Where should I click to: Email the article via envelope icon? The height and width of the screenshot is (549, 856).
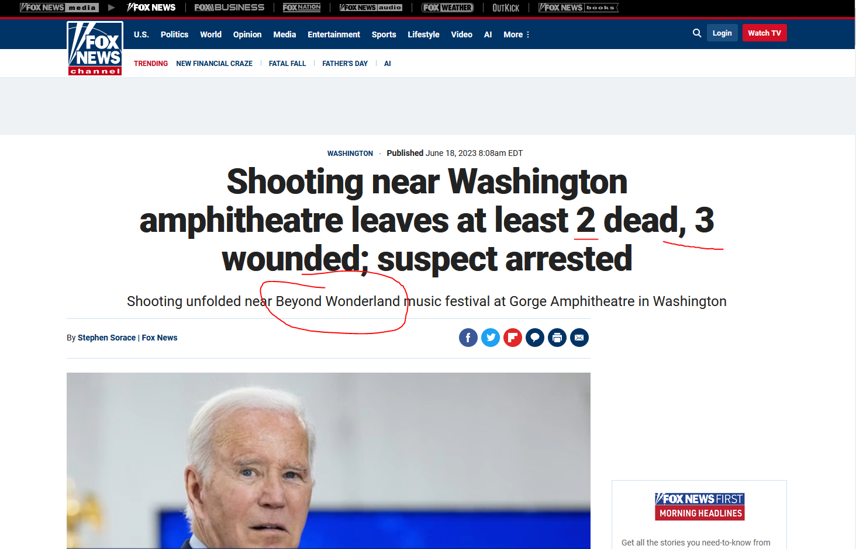[x=579, y=338]
